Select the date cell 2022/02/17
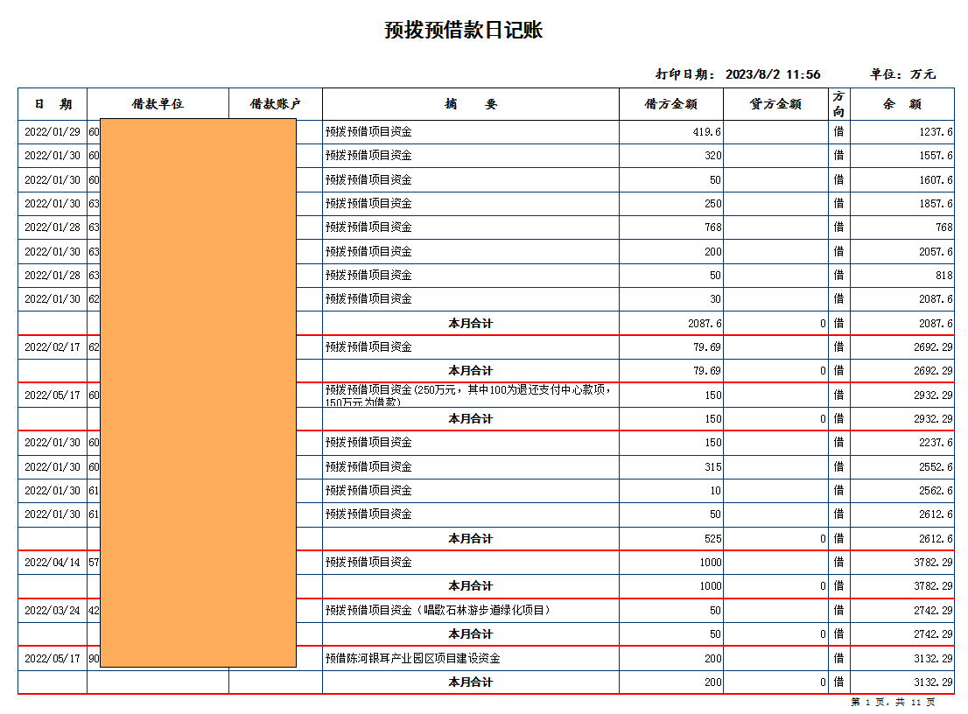 click(x=53, y=347)
